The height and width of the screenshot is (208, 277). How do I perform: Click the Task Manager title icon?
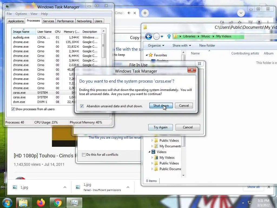(x=7, y=7)
